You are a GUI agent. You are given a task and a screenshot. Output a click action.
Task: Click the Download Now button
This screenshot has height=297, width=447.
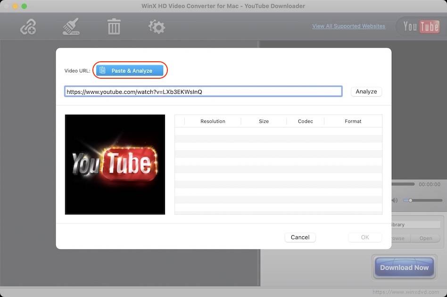(x=404, y=267)
